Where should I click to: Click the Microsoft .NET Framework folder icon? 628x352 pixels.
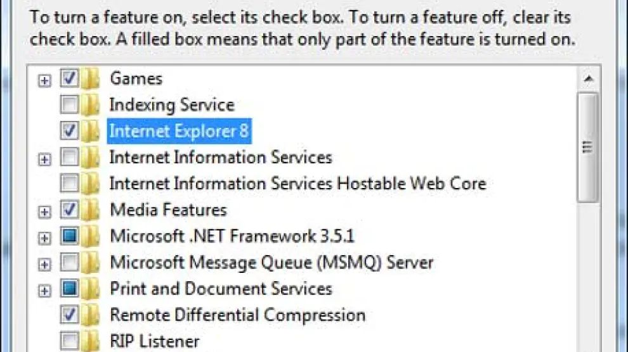click(91, 237)
